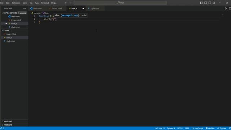Viewport: 231px width, 130px height.
Task: Expand Timeline section
Action: click(x=3, y=125)
